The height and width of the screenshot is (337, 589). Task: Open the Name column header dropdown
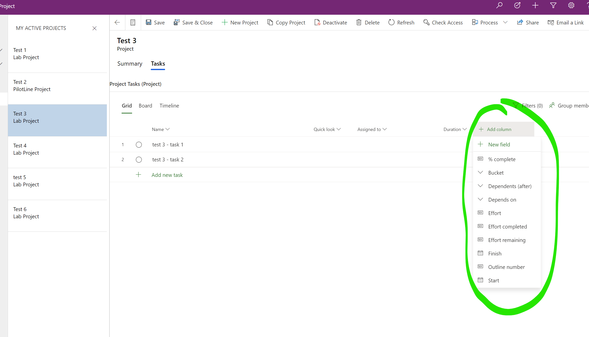coord(161,129)
